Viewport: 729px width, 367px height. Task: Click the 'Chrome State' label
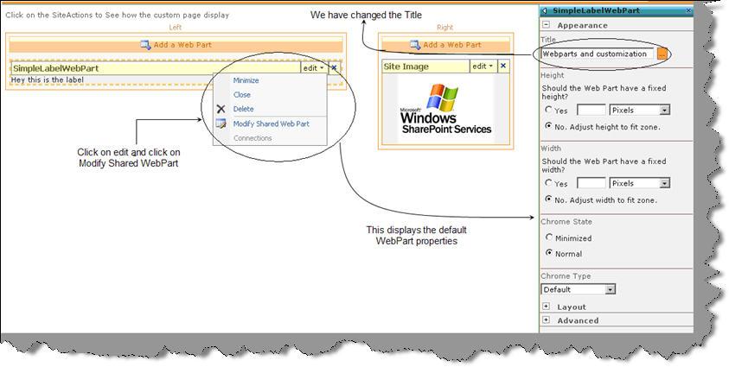coord(566,222)
